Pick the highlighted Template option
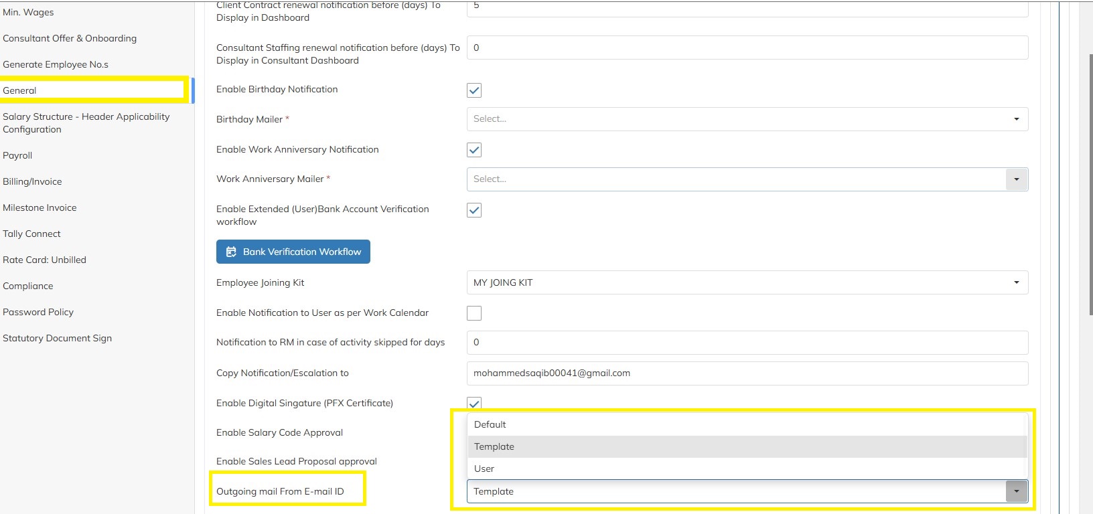The width and height of the screenshot is (1093, 514). pos(494,446)
